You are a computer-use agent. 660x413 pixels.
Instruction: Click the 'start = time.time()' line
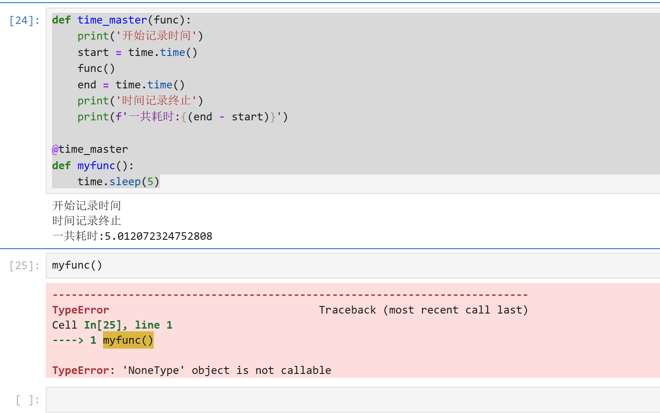click(x=137, y=52)
